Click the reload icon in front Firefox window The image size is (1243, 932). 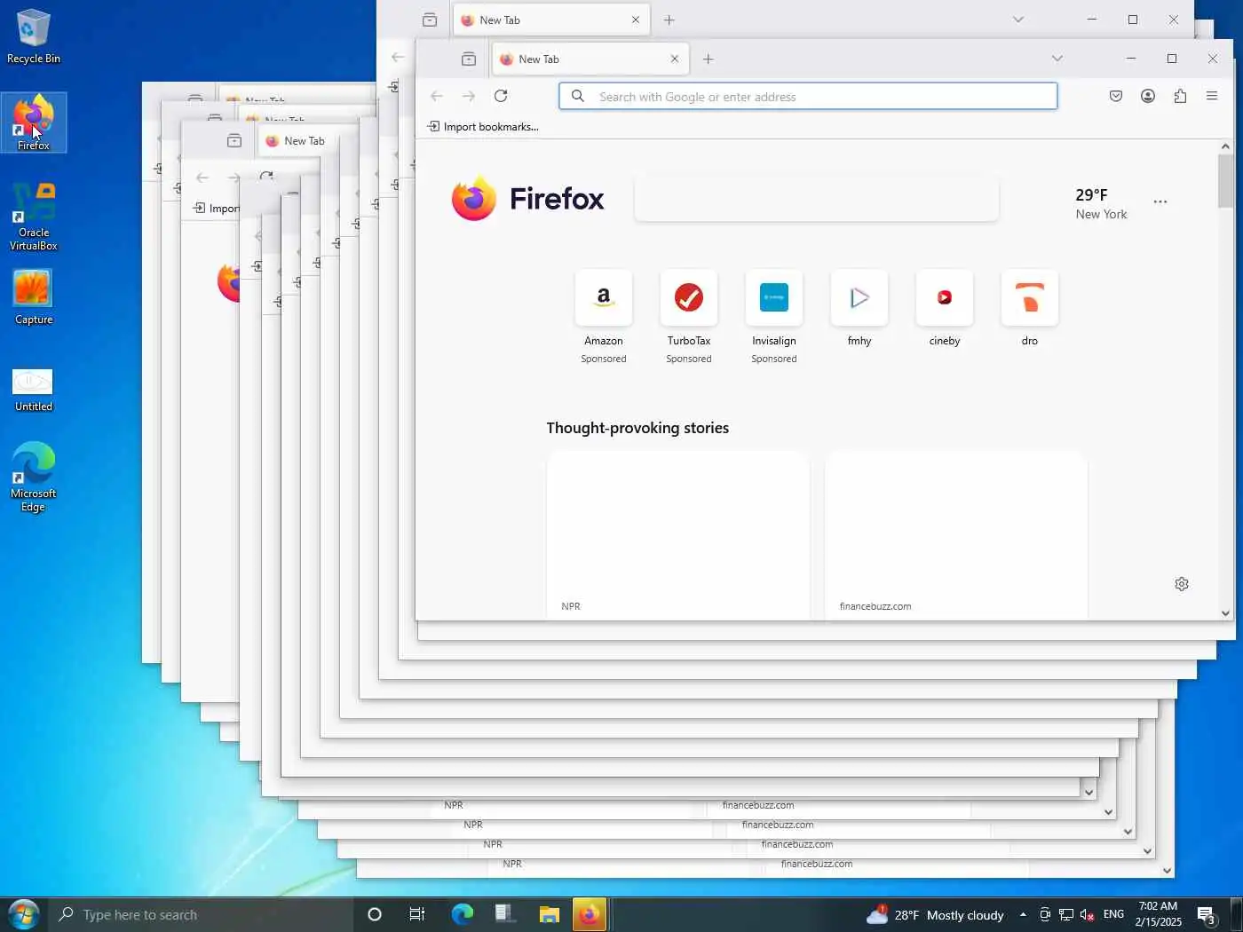click(x=501, y=96)
